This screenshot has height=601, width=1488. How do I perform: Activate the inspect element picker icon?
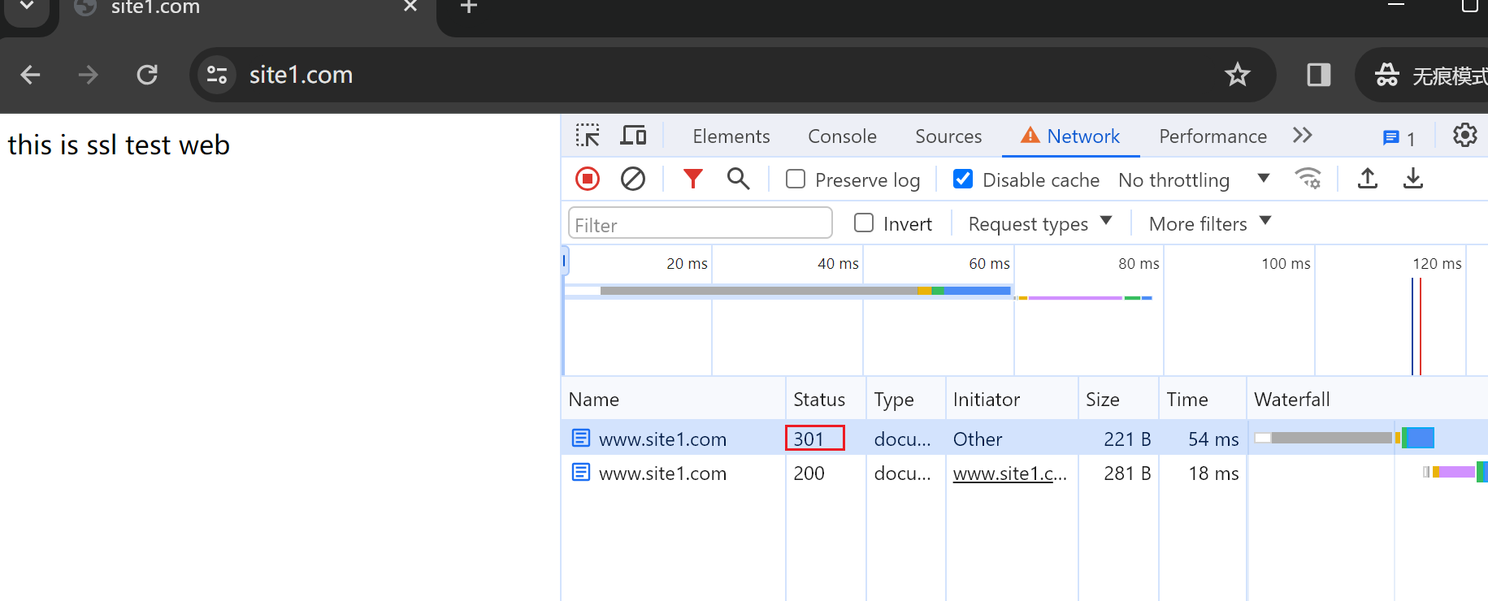[x=587, y=136]
